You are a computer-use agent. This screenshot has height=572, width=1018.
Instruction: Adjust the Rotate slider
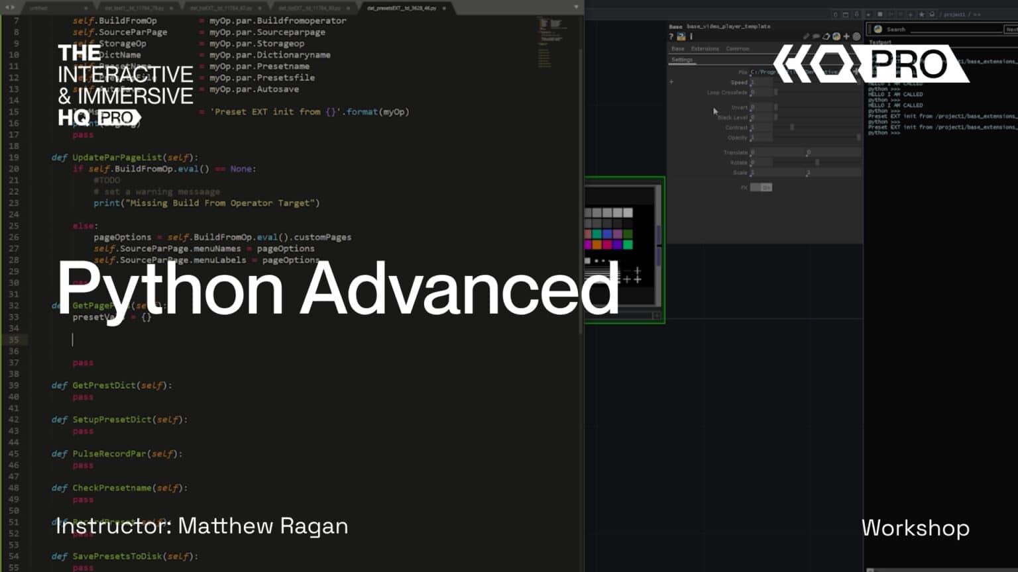pos(818,162)
